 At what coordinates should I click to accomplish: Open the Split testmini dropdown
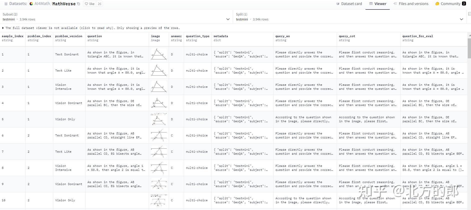461,19
